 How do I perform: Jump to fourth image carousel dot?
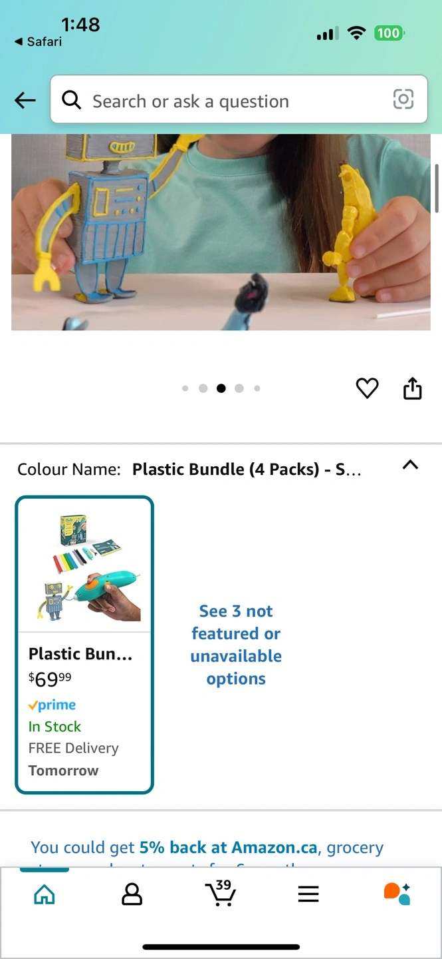point(239,388)
